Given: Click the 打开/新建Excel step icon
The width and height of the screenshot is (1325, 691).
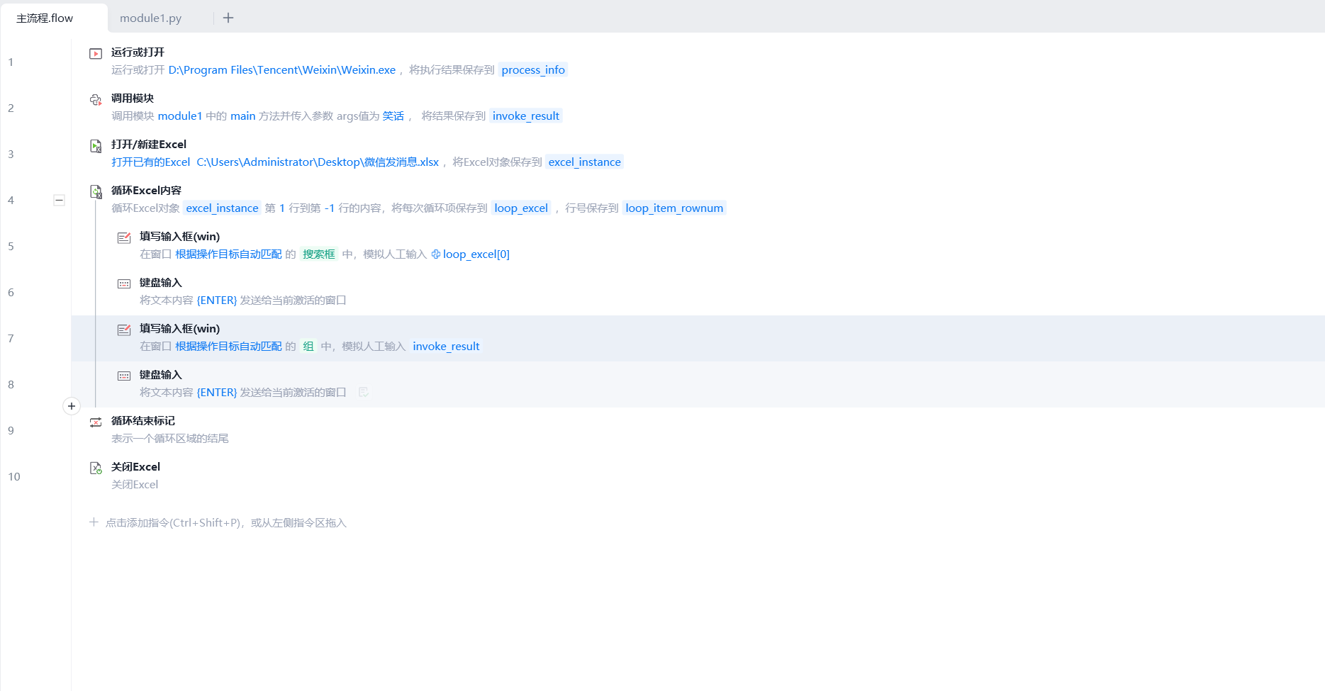Looking at the screenshot, I should coord(96,146).
